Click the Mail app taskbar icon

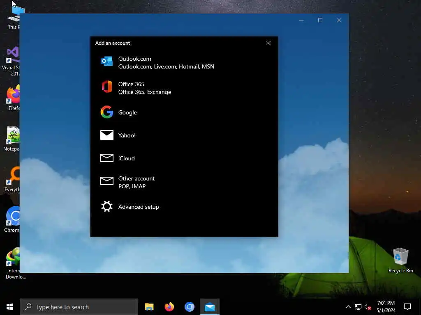tap(209, 307)
